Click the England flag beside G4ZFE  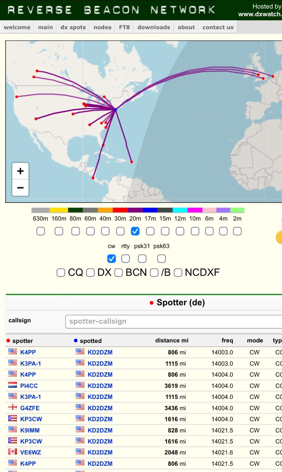12,408
